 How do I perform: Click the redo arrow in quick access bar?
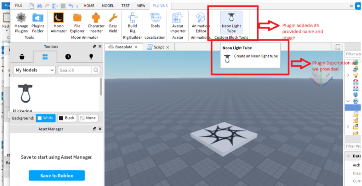(x=47, y=6)
